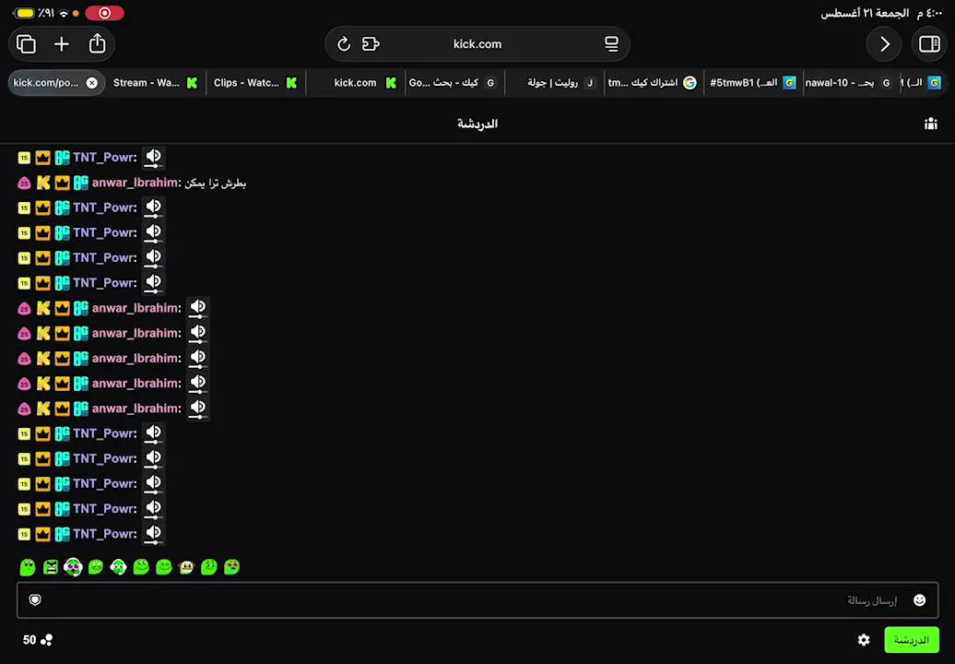The image size is (955, 664).
Task: Open the page menu icon in address bar
Action: [611, 44]
